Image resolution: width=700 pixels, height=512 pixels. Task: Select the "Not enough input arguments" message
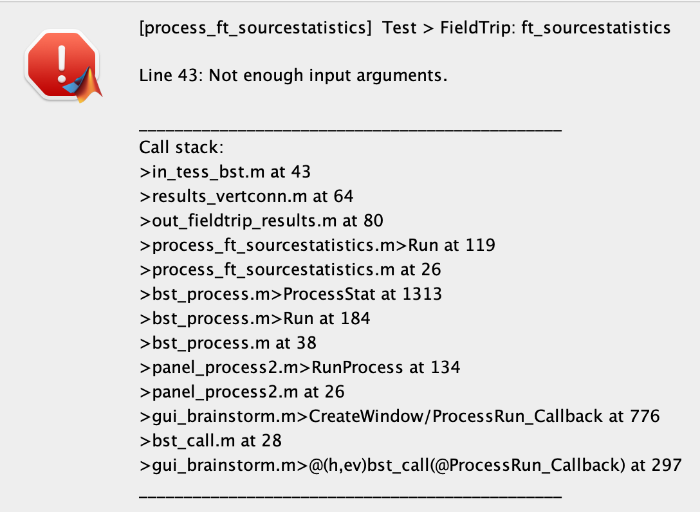[293, 75]
